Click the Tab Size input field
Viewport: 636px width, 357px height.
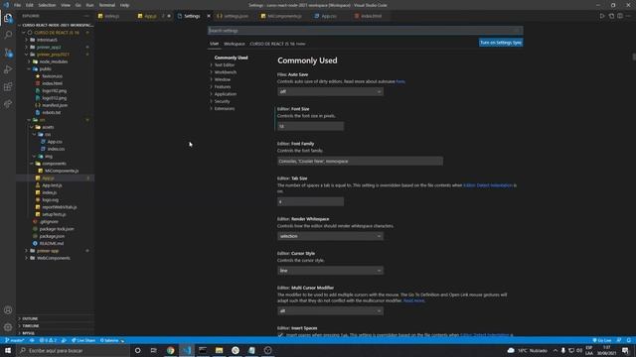(310, 201)
